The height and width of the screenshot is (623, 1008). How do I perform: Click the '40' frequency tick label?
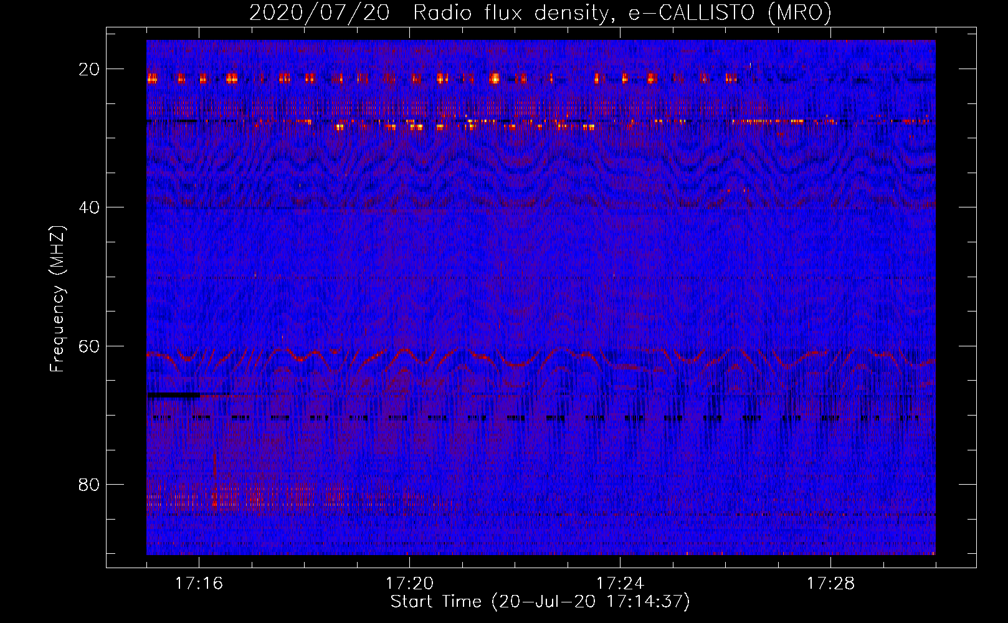89,207
